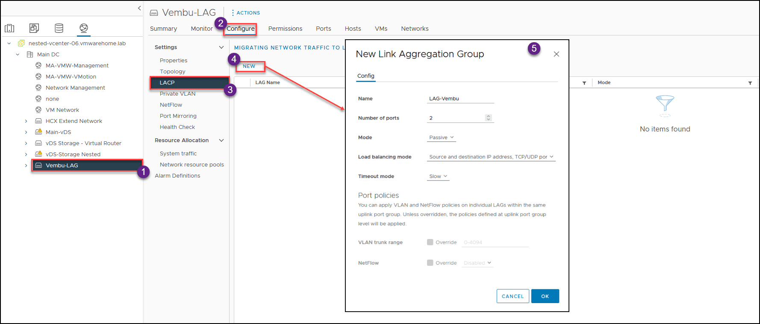Switch to the Summary tab

click(163, 29)
